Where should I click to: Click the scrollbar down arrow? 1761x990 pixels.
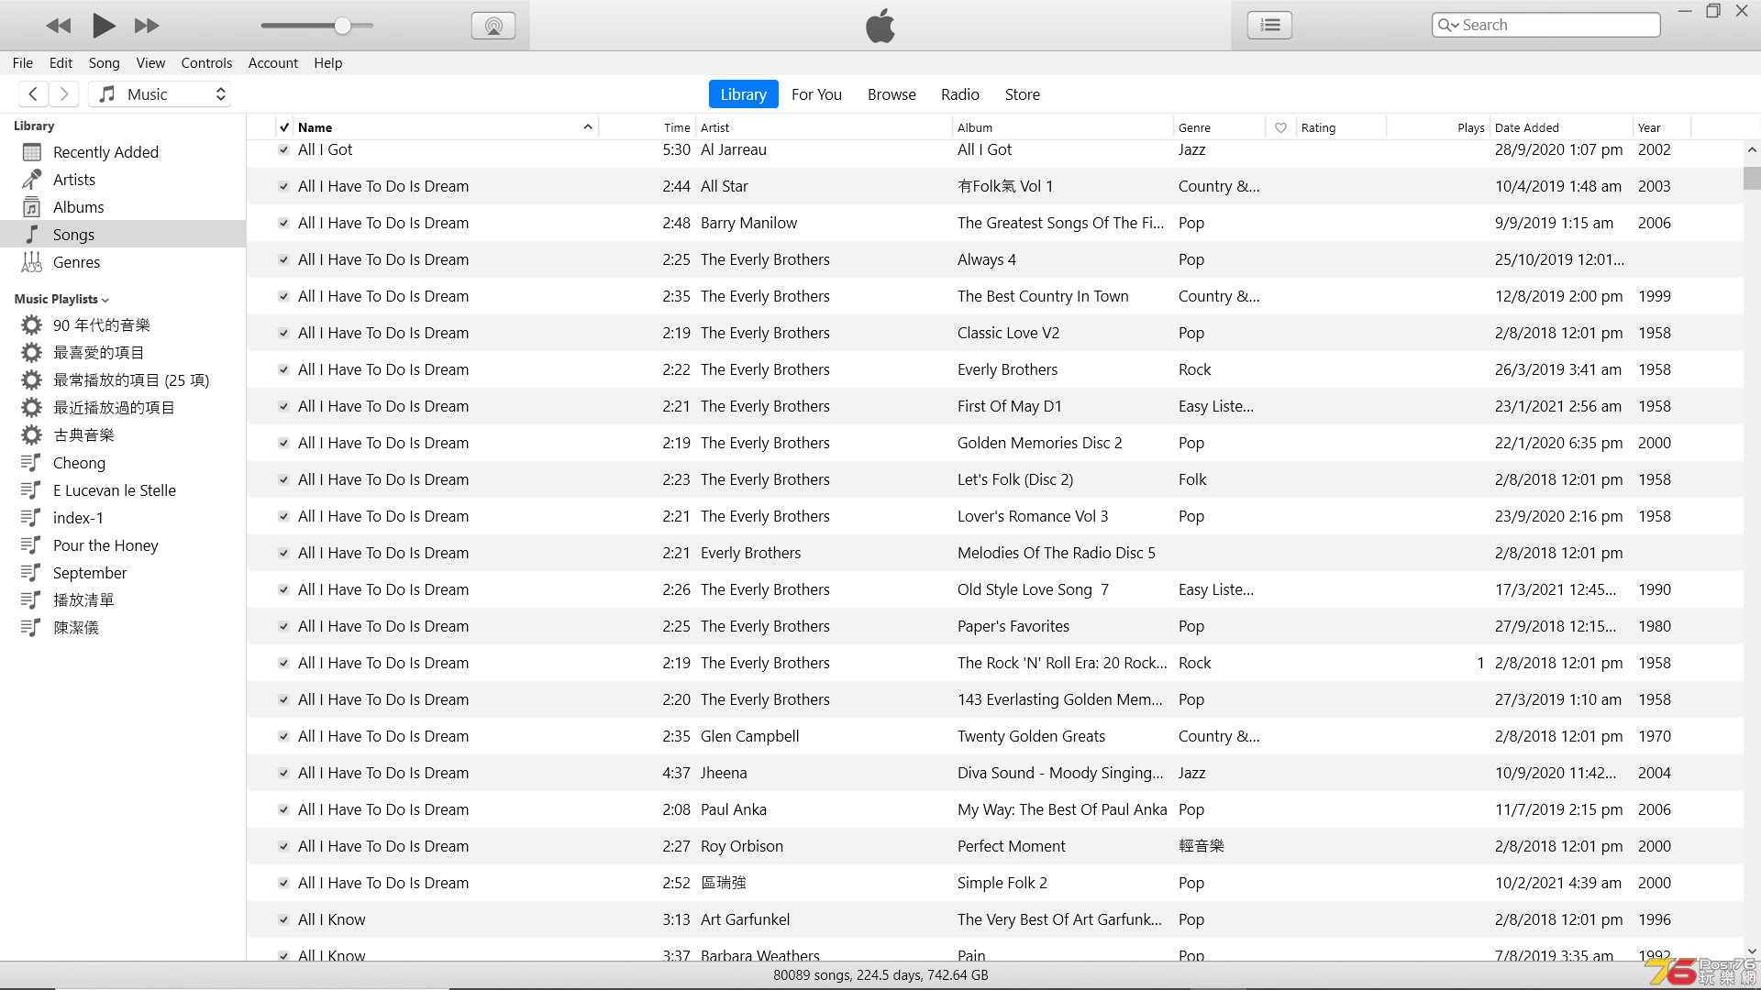pos(1752,951)
